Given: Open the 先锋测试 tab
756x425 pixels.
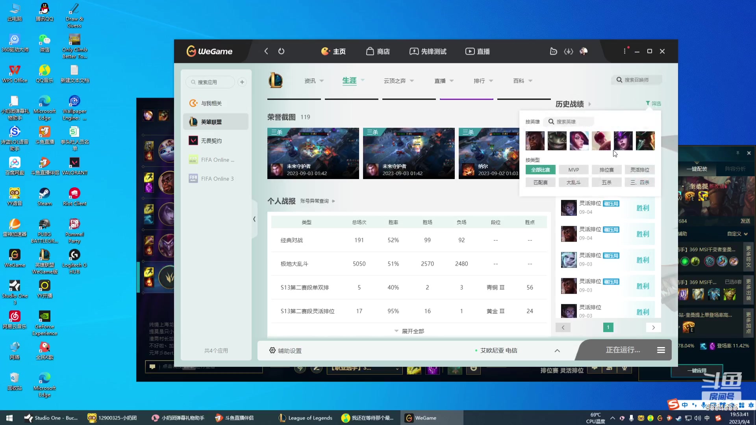Looking at the screenshot, I should tap(428, 51).
